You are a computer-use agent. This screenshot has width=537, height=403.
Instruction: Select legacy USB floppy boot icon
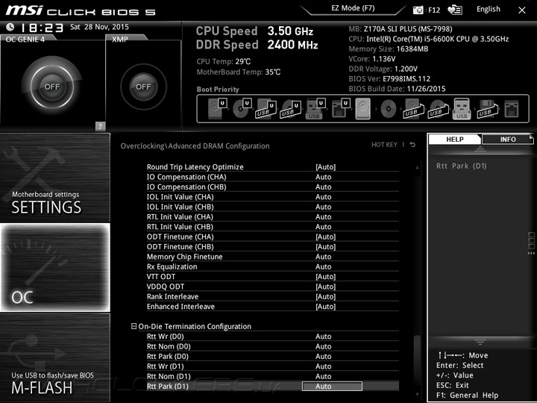(487, 109)
